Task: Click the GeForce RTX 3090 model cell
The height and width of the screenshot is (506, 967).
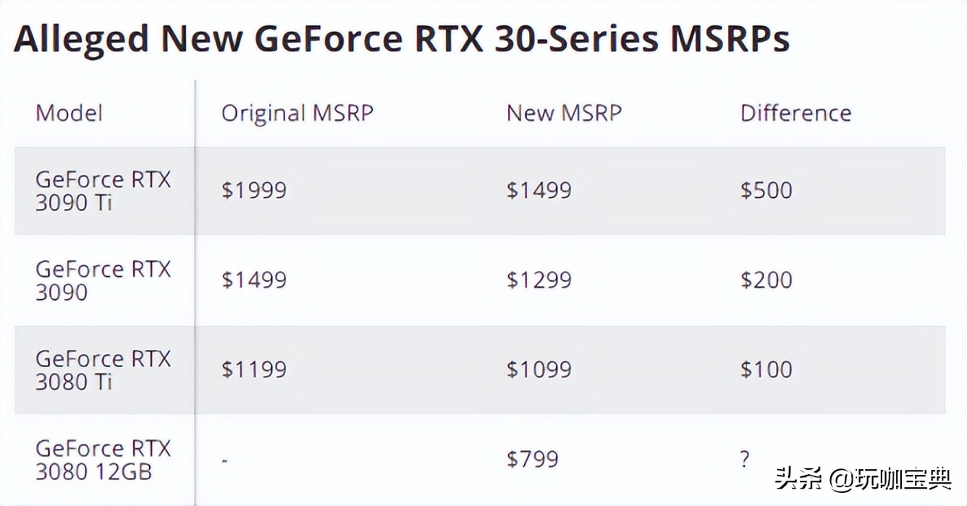Action: (x=103, y=280)
